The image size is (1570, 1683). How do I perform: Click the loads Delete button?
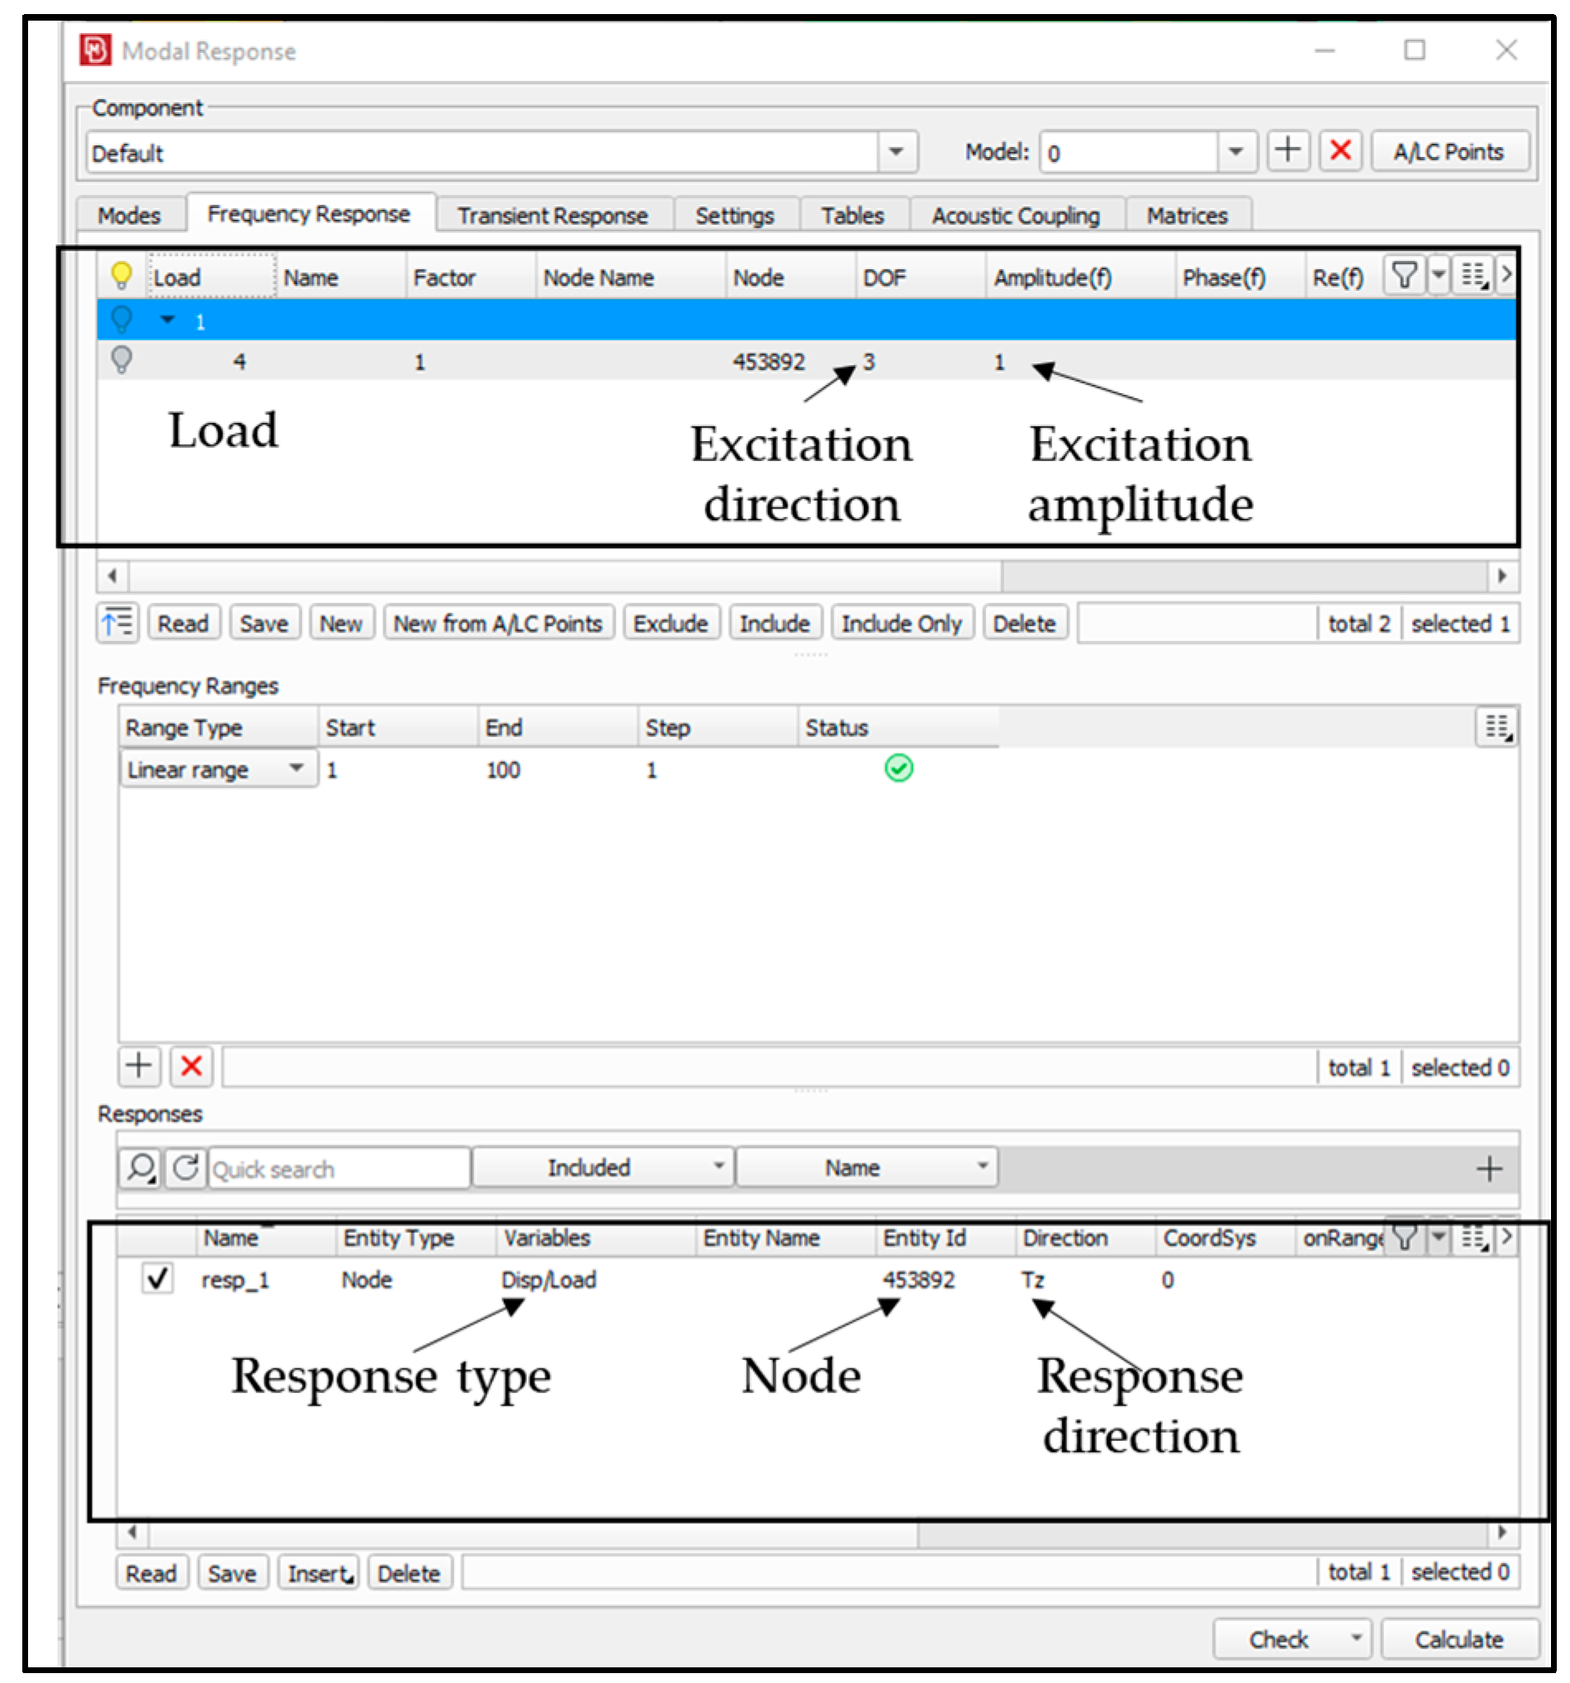pyautogui.click(x=1024, y=623)
